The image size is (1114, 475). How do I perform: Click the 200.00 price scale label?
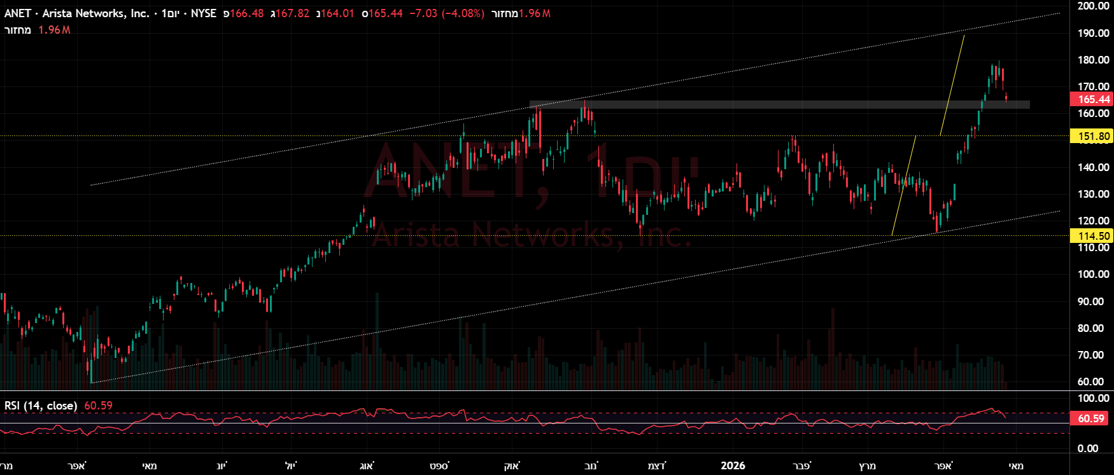tap(1094, 6)
